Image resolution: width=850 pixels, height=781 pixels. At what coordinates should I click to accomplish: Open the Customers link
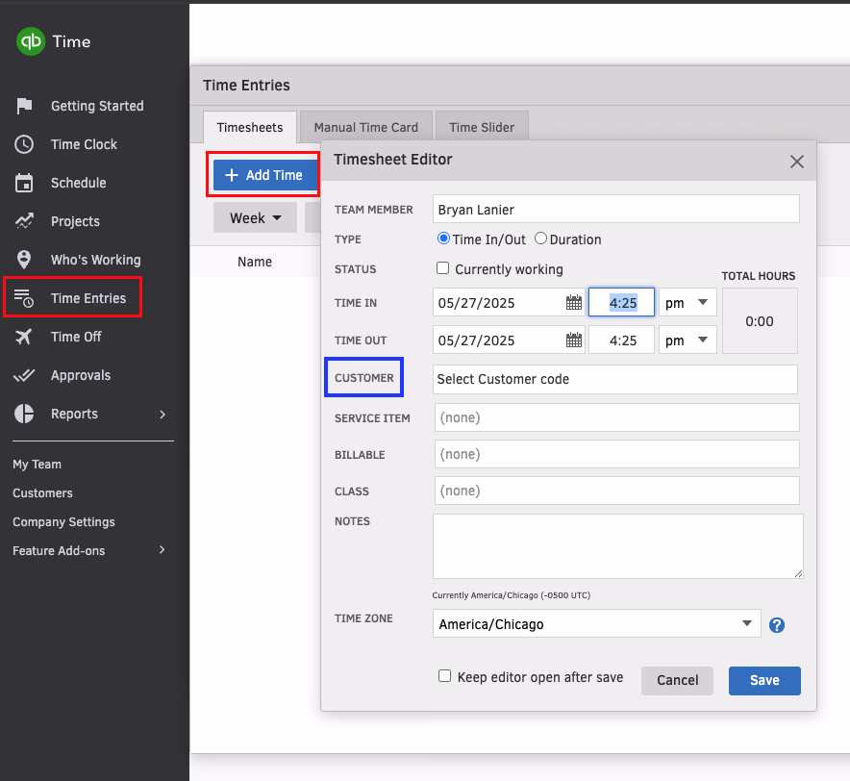tap(43, 493)
